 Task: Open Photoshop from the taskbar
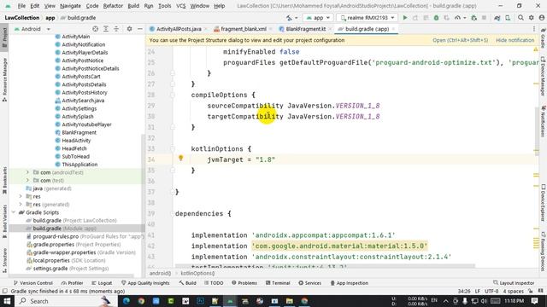pyautogui.click(x=200, y=301)
